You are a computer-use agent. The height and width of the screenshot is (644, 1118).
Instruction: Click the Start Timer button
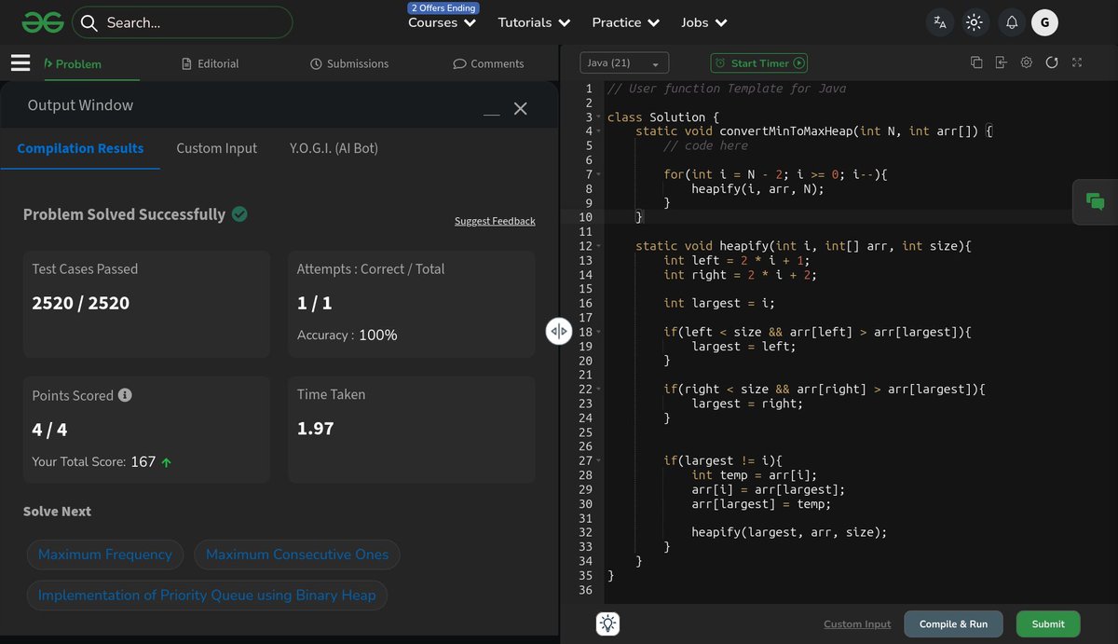(x=759, y=63)
